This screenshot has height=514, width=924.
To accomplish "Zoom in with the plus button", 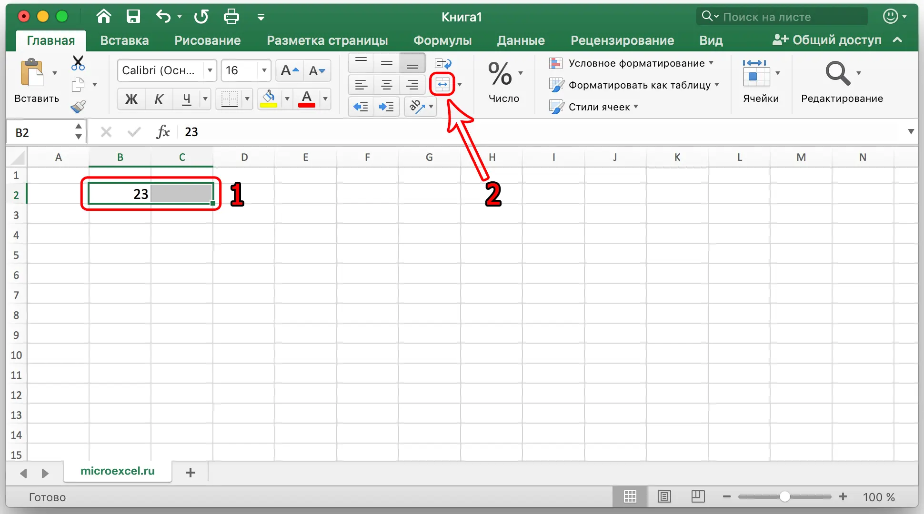I will [843, 497].
